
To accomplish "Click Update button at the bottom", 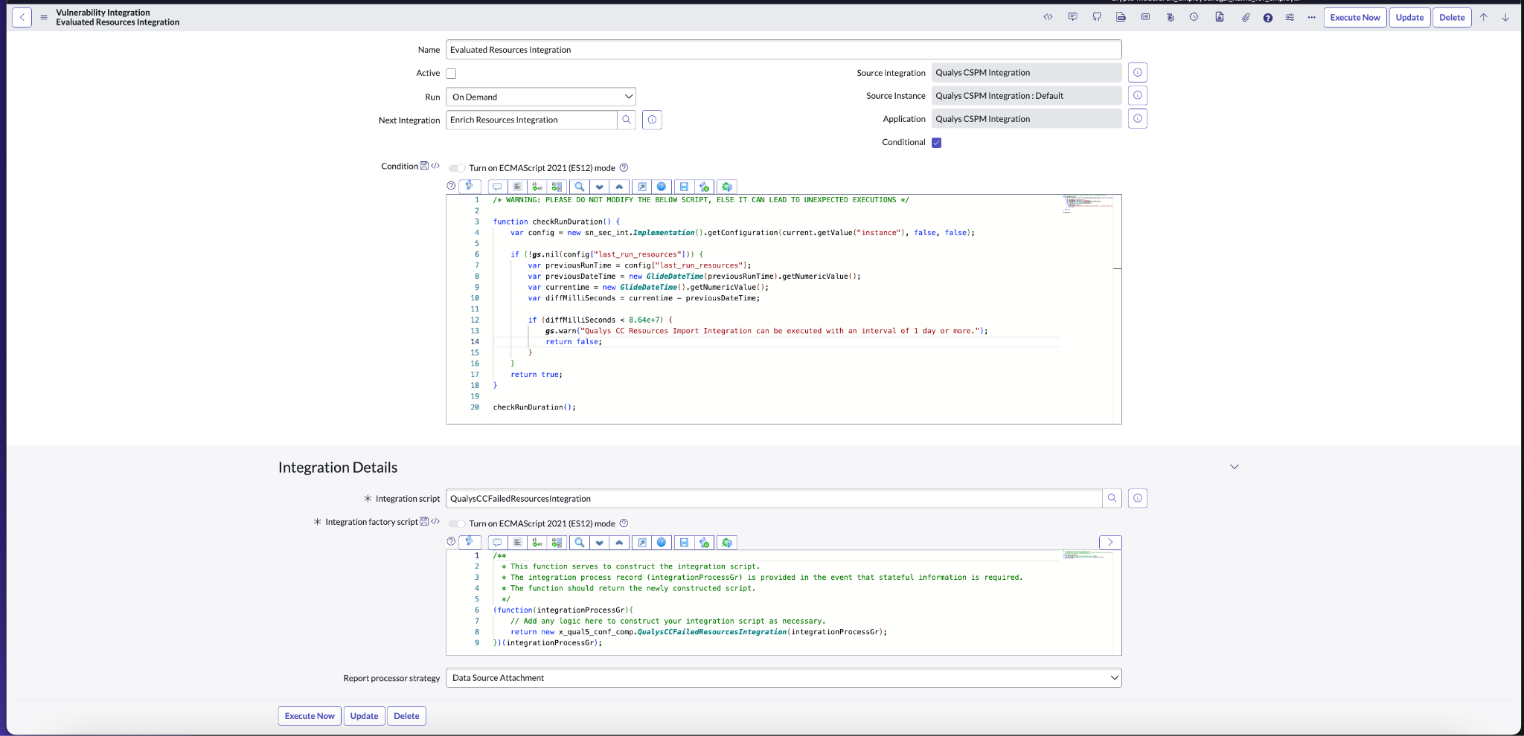I will point(364,716).
